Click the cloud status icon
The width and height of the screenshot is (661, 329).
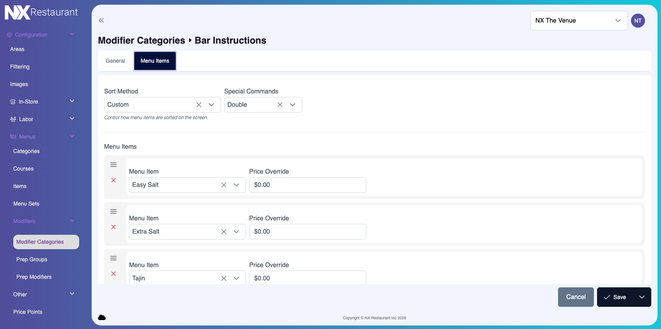(x=102, y=317)
